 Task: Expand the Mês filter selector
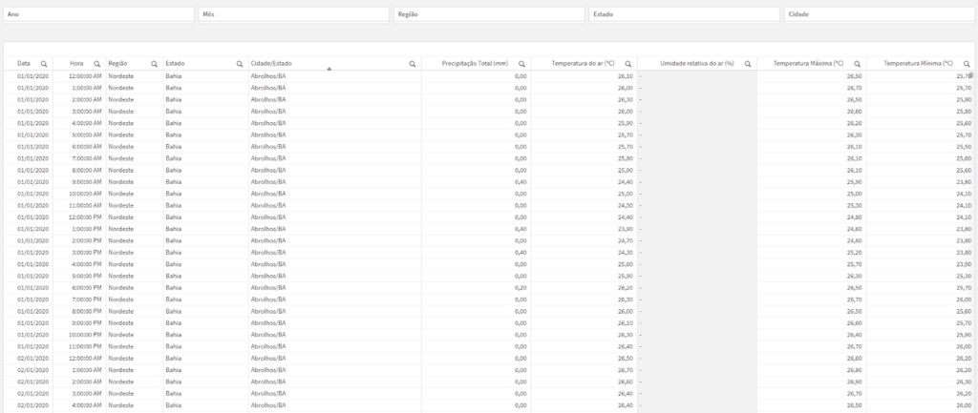pos(294,14)
